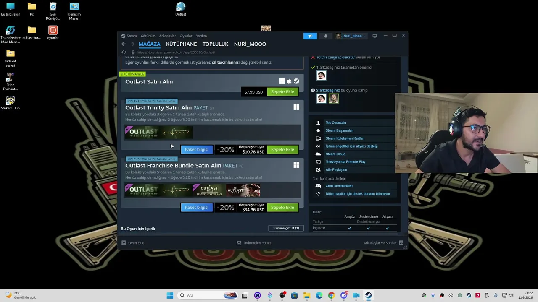Open the Tek Oyunculu category link
The width and height of the screenshot is (538, 302).
[336, 123]
